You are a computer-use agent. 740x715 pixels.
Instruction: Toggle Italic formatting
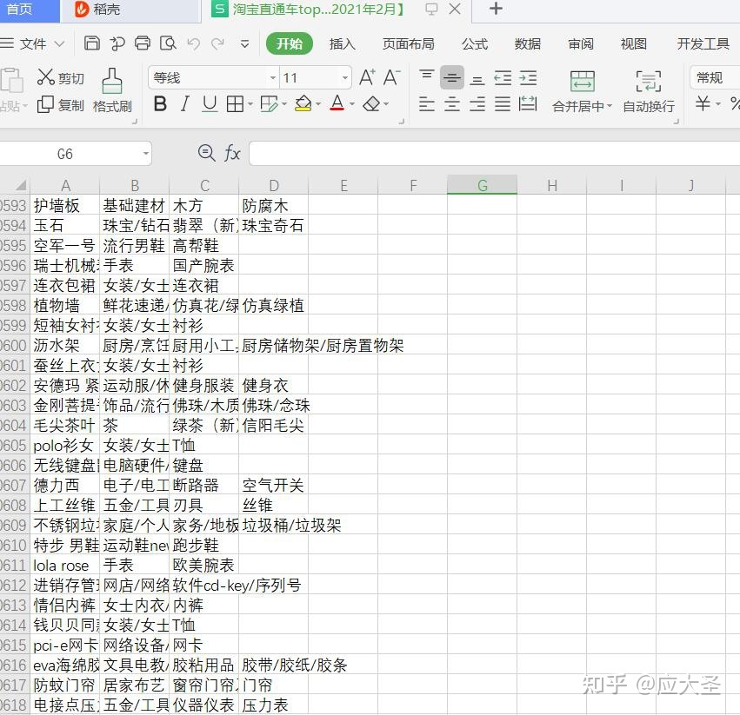coord(185,103)
